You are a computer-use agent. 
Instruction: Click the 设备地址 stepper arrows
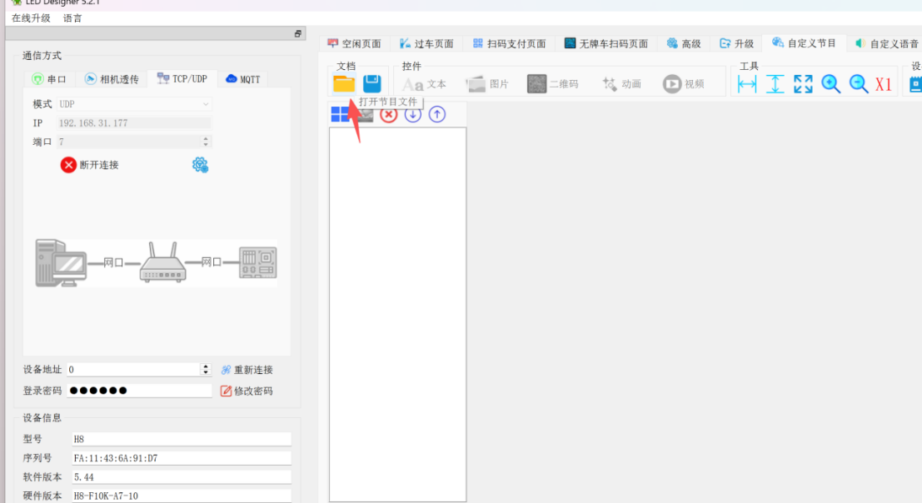pyautogui.click(x=205, y=370)
